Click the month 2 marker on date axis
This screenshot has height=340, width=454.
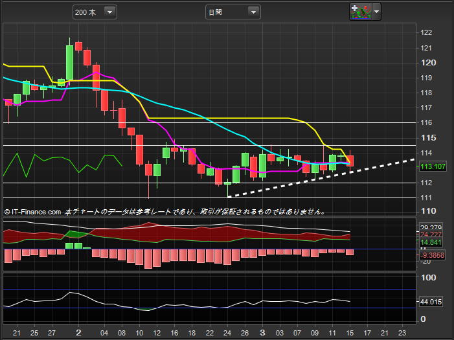78,332
